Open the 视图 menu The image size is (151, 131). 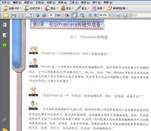28,3
